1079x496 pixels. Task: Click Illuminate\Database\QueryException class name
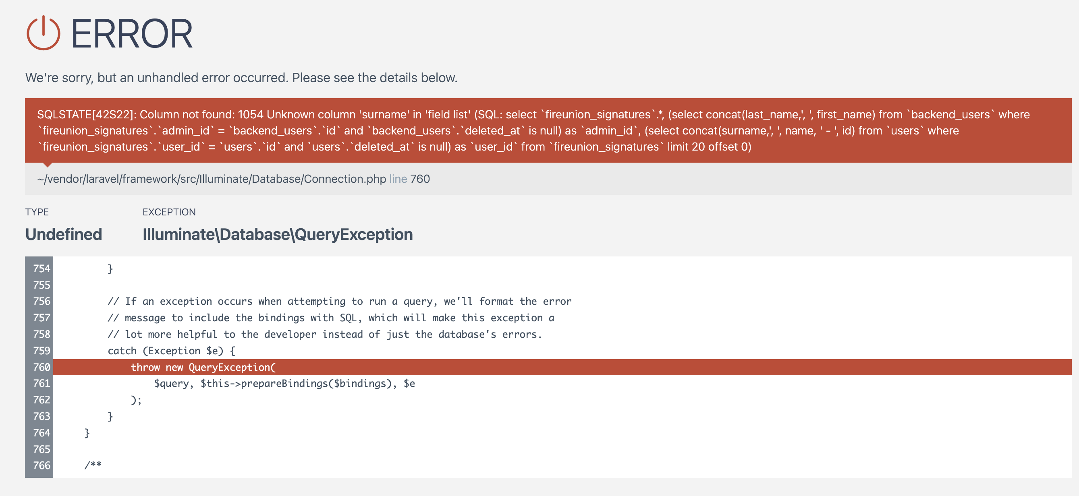point(277,234)
